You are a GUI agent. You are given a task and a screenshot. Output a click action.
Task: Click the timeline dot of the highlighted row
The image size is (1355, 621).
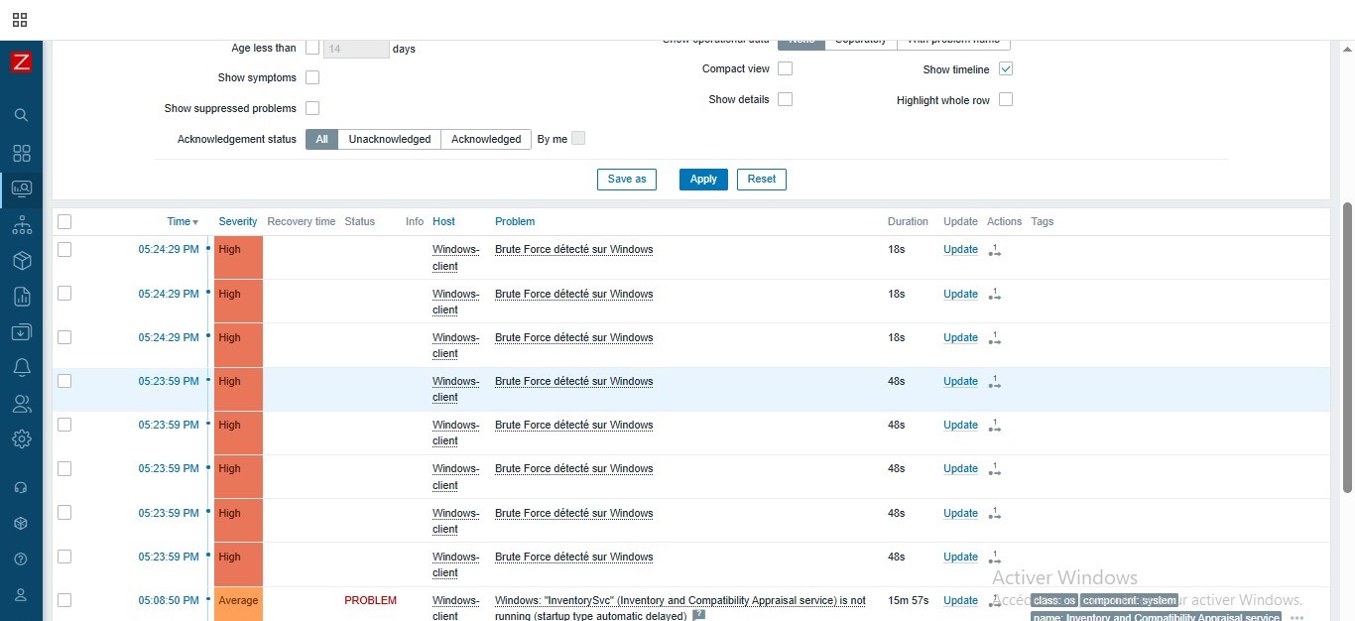tap(208, 380)
